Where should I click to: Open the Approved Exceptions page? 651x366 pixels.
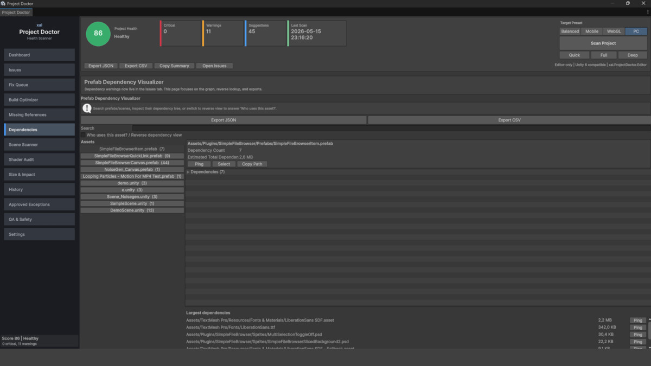point(40,204)
